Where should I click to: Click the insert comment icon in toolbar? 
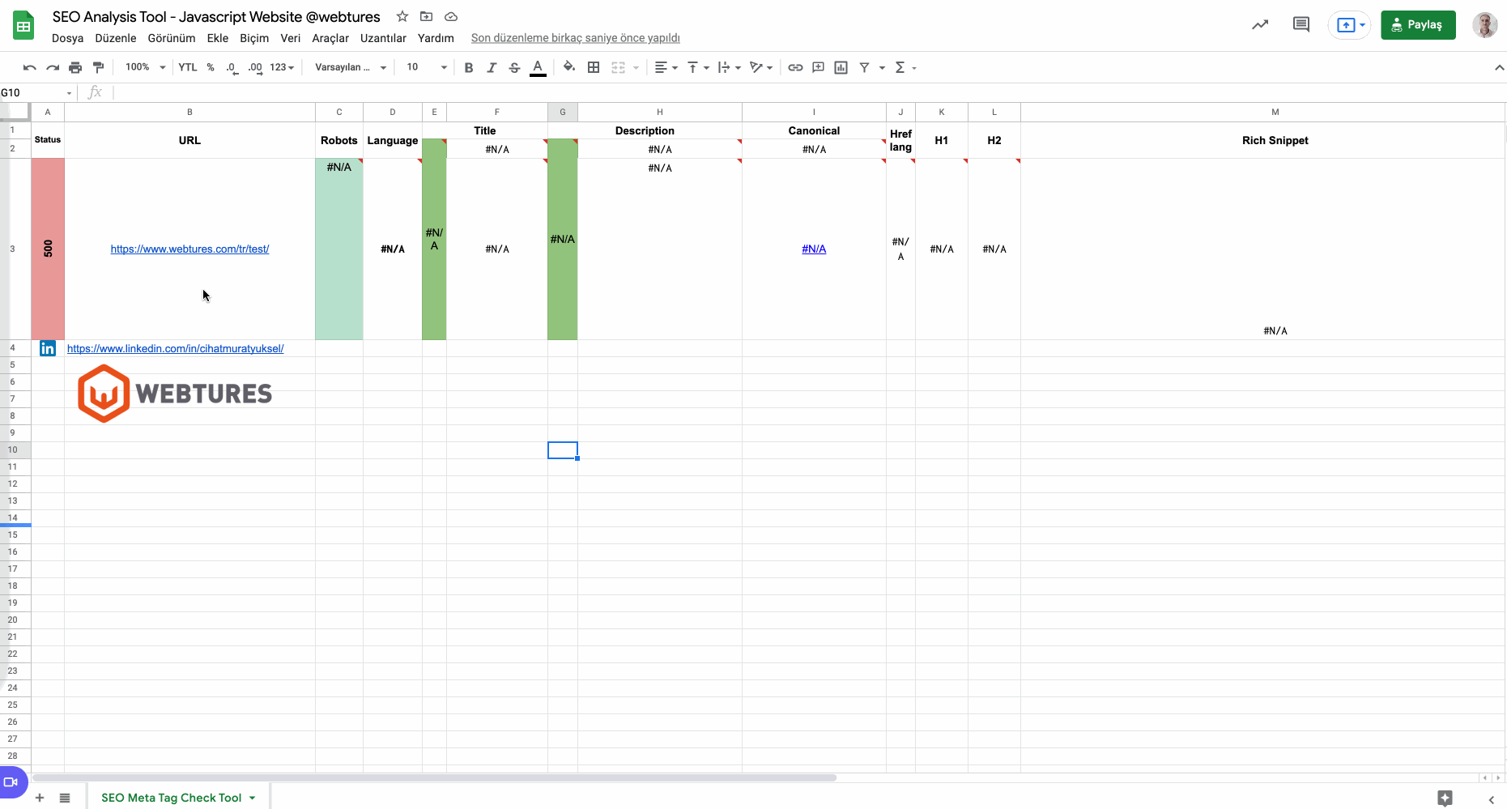[x=818, y=67]
